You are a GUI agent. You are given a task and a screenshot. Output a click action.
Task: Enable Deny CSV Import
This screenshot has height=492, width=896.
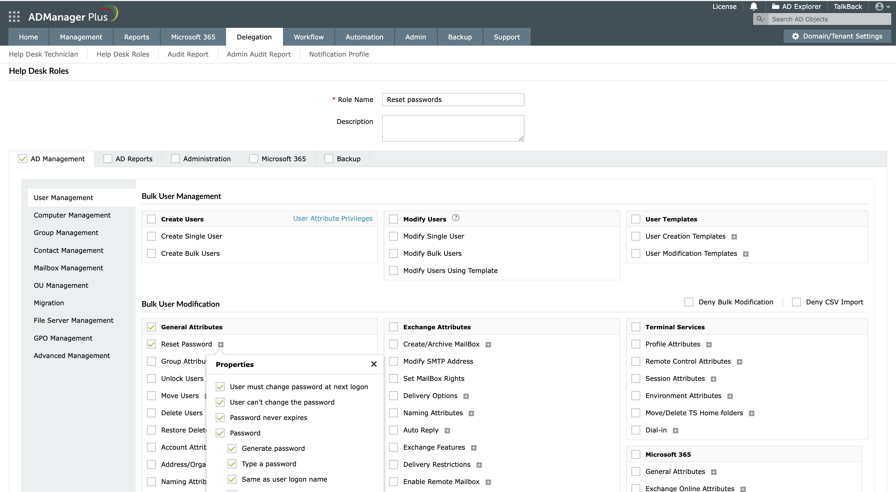click(796, 302)
